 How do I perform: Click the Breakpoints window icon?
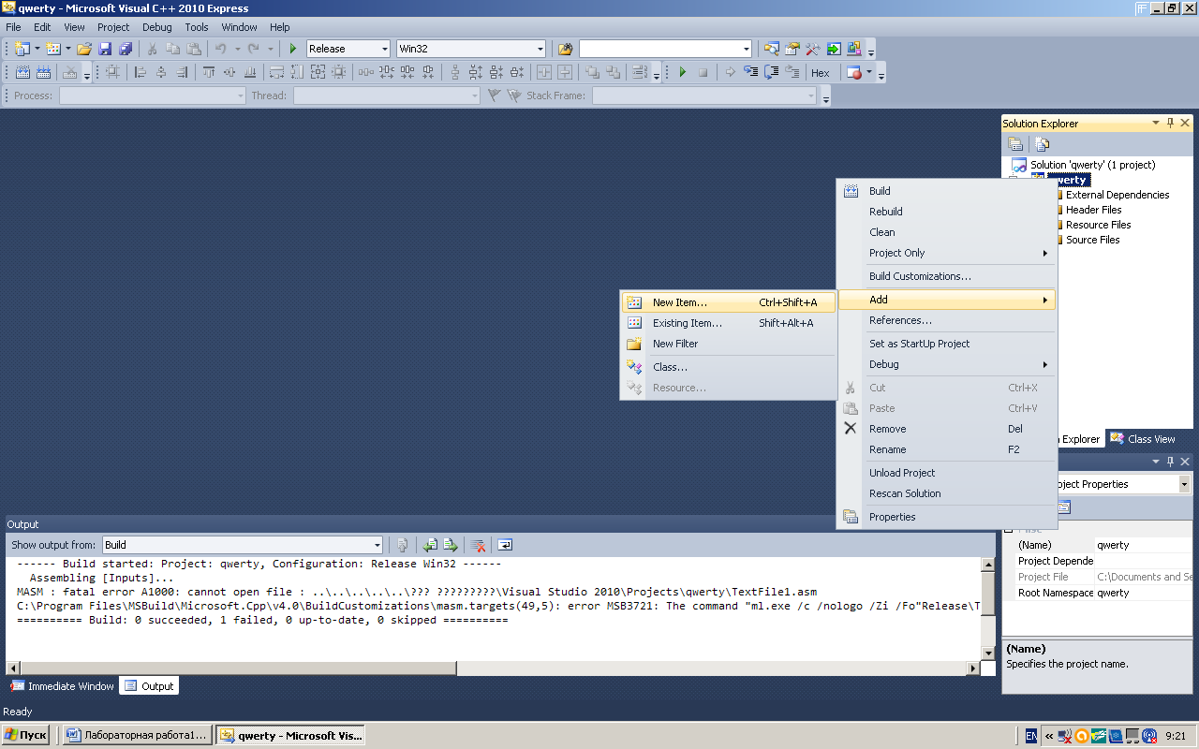point(854,72)
